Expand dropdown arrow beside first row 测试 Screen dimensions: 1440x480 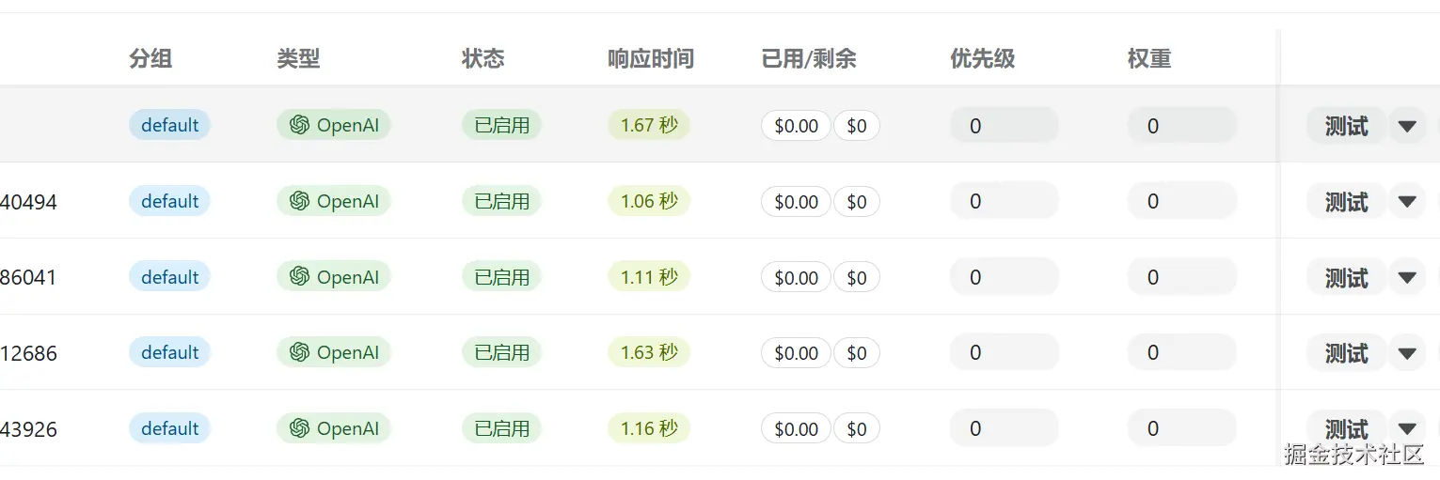1407,126
